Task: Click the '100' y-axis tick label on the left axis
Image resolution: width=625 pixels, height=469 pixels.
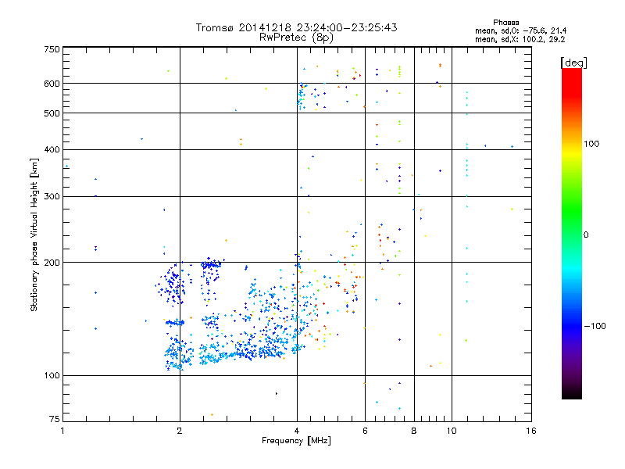Action: [x=52, y=376]
